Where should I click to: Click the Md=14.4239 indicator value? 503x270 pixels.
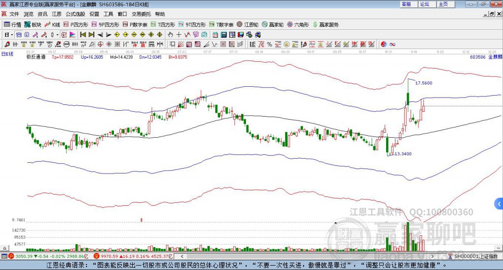coord(121,57)
